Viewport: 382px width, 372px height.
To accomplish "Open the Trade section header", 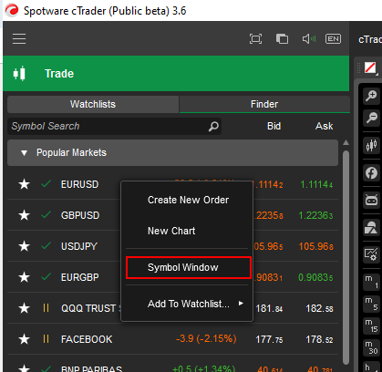I will tap(176, 74).
